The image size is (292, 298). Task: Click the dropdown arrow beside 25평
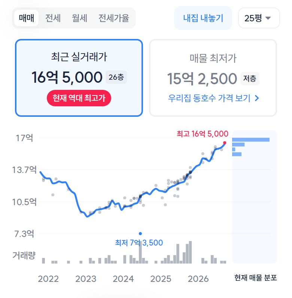pyautogui.click(x=268, y=18)
